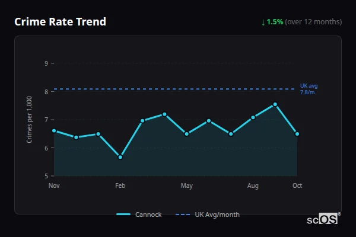Click the 'Feb' x-axis label
356x237 pixels.
(x=120, y=185)
